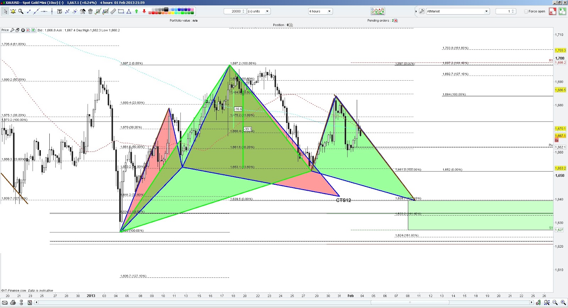Image resolution: width=568 pixels, height=308 pixels.
Task: Select the vertical line drawing tool
Action: (x=52, y=11)
